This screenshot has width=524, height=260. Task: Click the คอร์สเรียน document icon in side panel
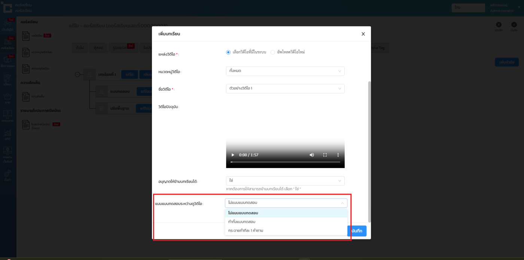point(25,36)
